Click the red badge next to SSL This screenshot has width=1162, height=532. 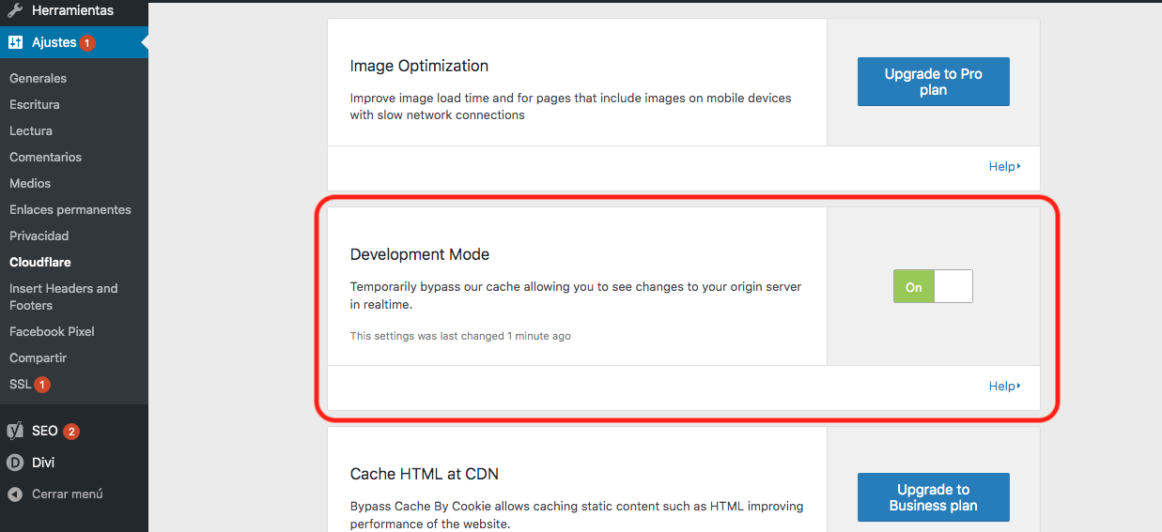(x=42, y=385)
